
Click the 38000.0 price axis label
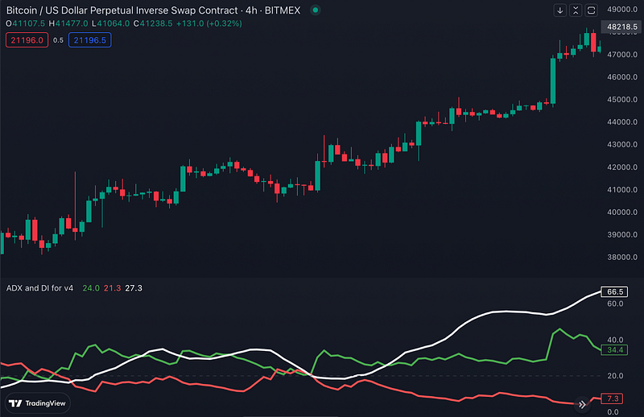pos(621,257)
